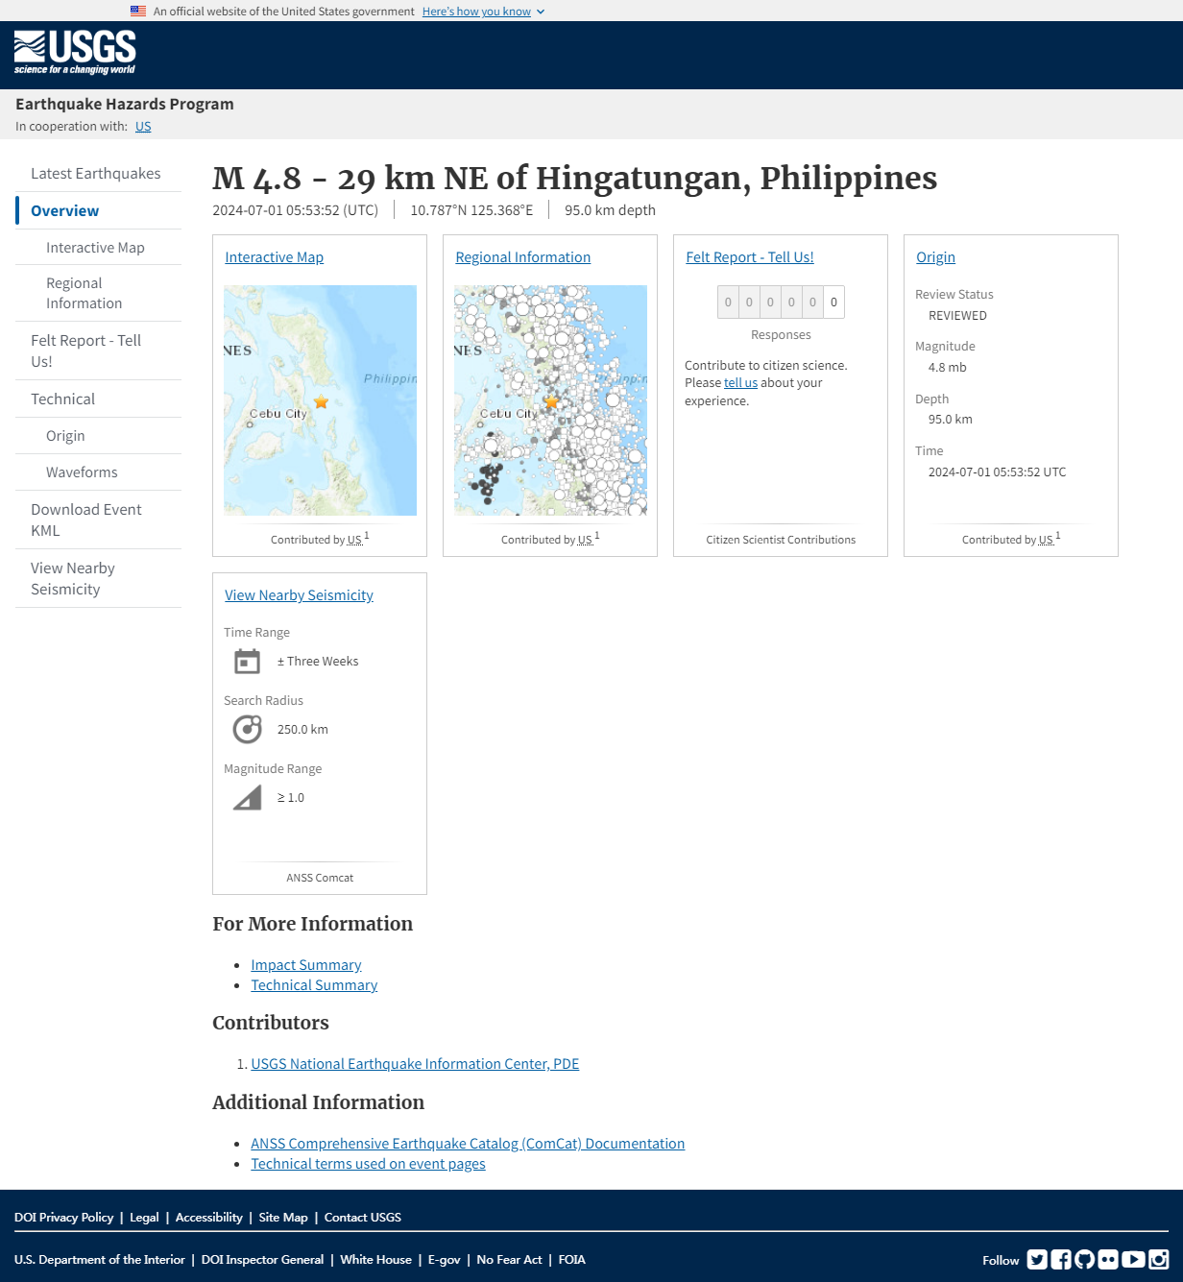1183x1282 pixels.
Task: Open USGS Facebook page icon
Action: click(x=1061, y=1259)
